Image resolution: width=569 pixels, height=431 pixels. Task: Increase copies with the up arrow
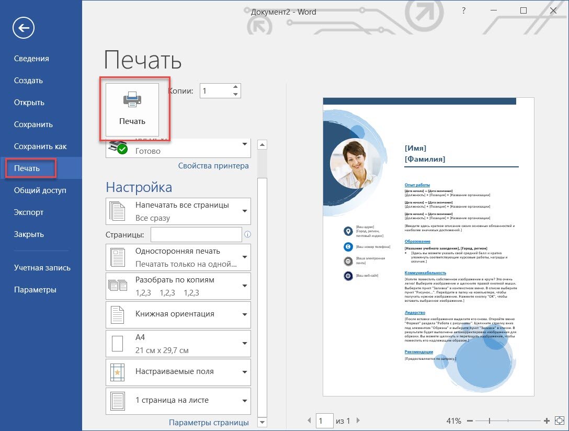pyautogui.click(x=235, y=87)
